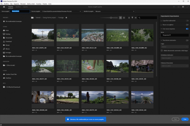
Task: Maximize video output full-screen icon
Action: click(x=188, y=7)
